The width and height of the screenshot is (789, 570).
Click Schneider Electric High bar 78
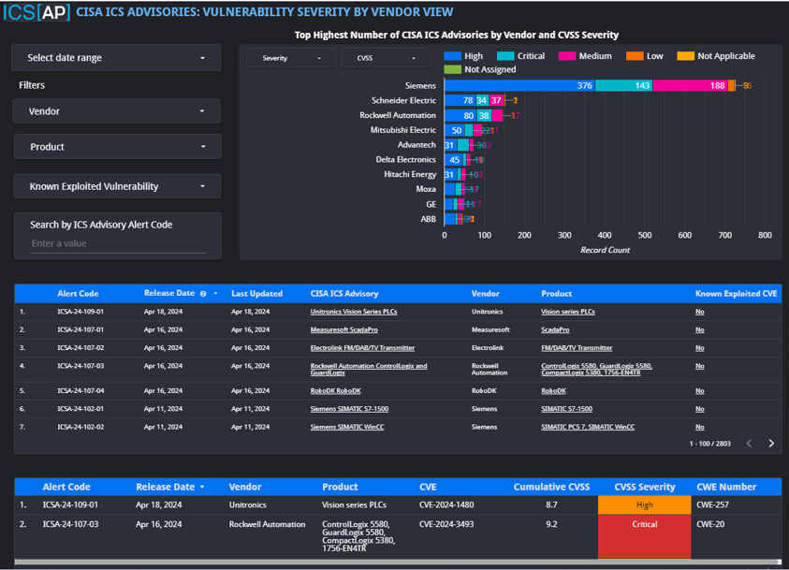tap(460, 100)
